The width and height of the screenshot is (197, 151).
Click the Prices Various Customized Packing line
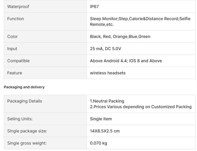point(141,107)
